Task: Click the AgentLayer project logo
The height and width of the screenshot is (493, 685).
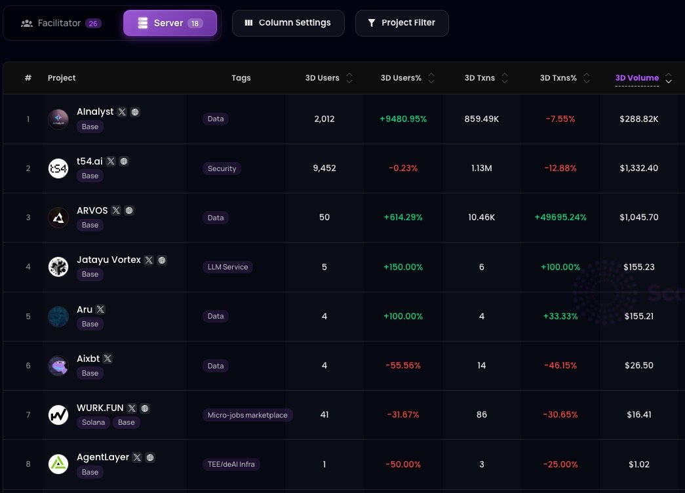Action: [58, 464]
